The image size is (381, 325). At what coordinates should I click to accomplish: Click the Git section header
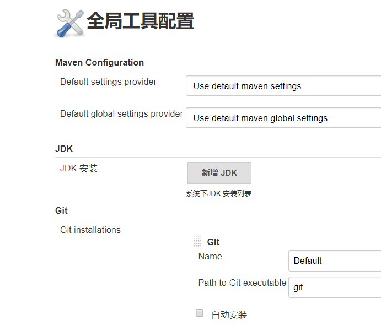tap(61, 210)
